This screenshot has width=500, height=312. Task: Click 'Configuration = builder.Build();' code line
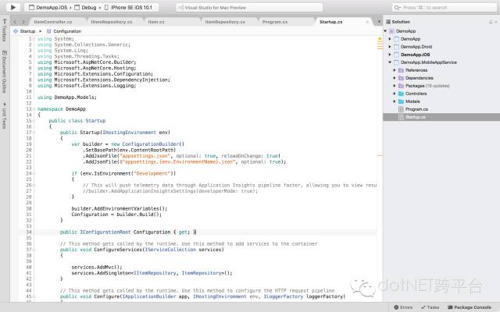(116, 214)
